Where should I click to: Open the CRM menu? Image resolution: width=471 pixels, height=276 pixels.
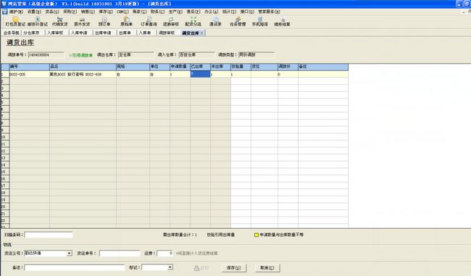point(122,12)
